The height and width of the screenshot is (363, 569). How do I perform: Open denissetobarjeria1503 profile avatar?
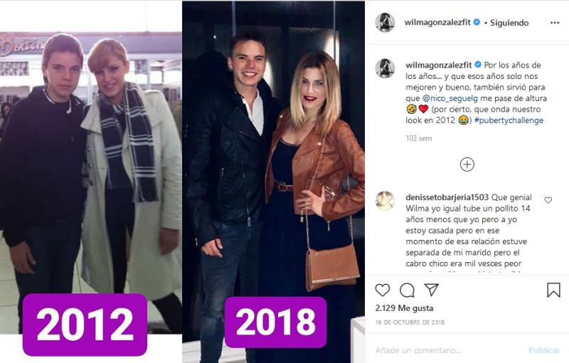pyautogui.click(x=385, y=201)
